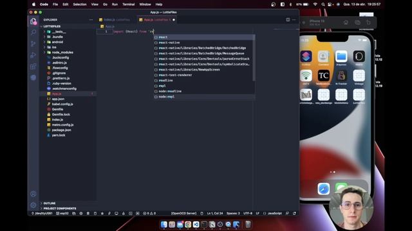Open the Accounts menu in activity bar

coord(33,194)
